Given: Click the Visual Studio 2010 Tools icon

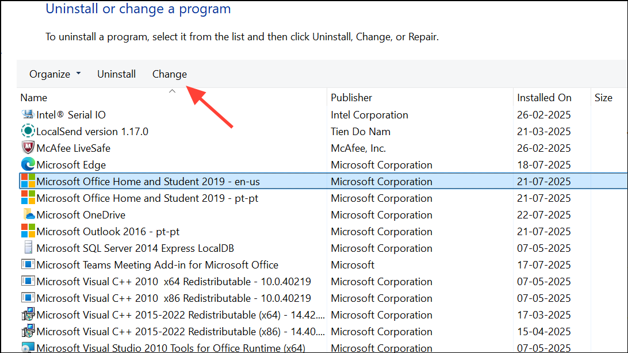Looking at the screenshot, I should coord(28,347).
